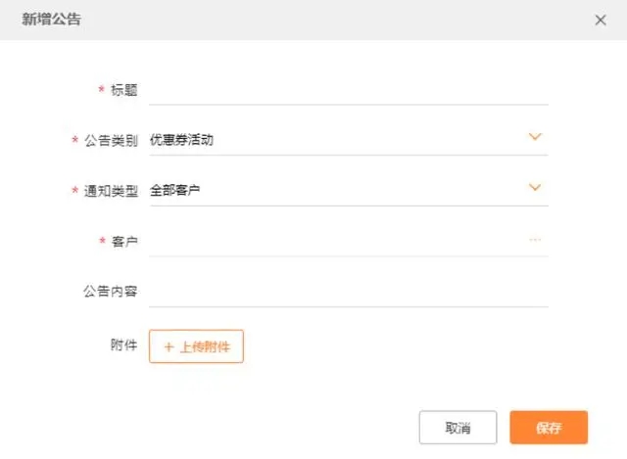Click the 上传附件 button
This screenshot has height=459, width=627.
point(196,346)
